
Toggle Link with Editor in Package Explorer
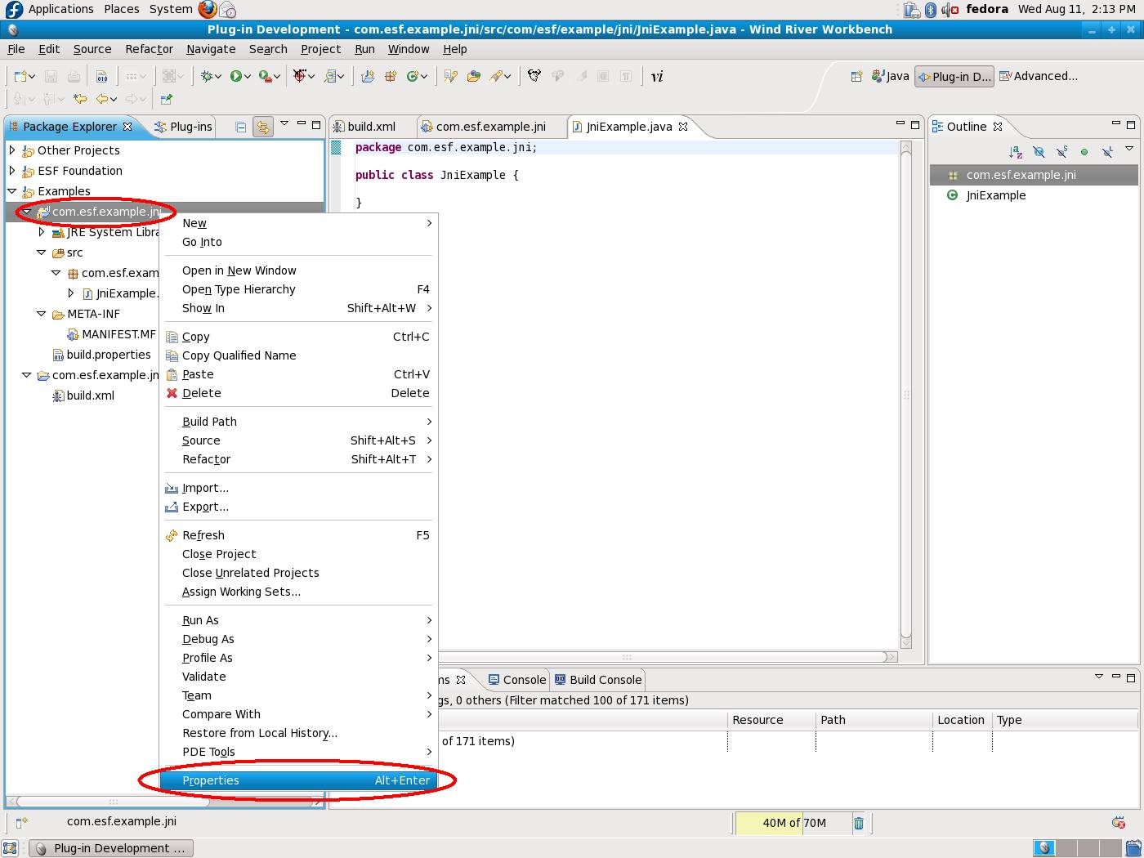[262, 127]
